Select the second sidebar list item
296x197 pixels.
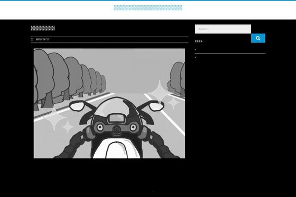(195, 58)
